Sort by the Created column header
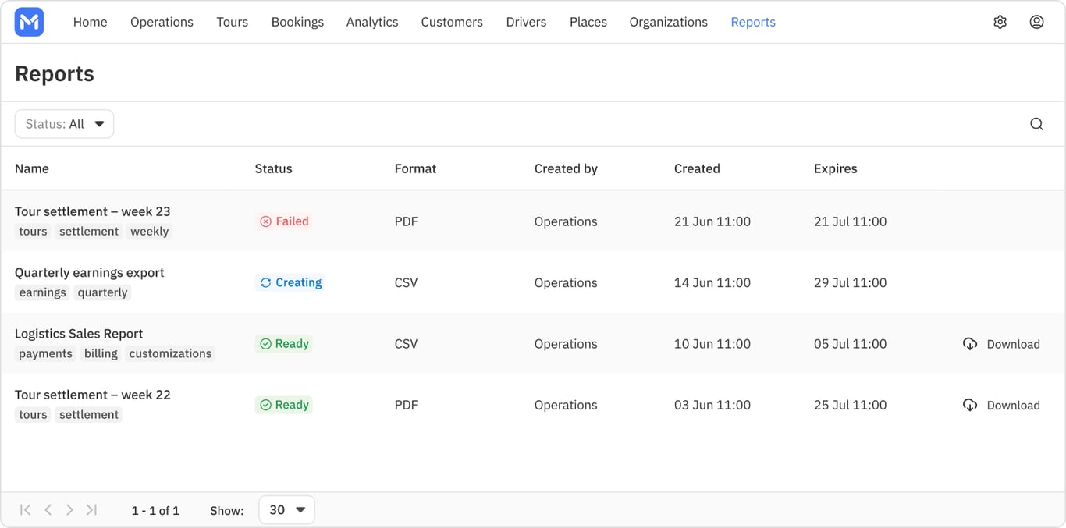The image size is (1066, 528). pyautogui.click(x=697, y=168)
